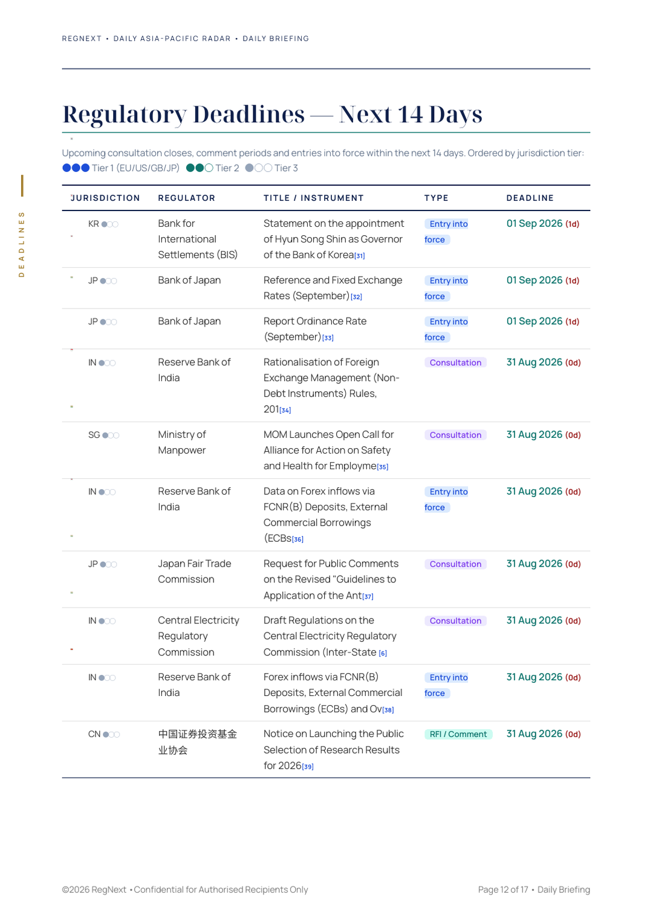
Task: Click Entry into force tag in BIS row
Action: coord(446,232)
